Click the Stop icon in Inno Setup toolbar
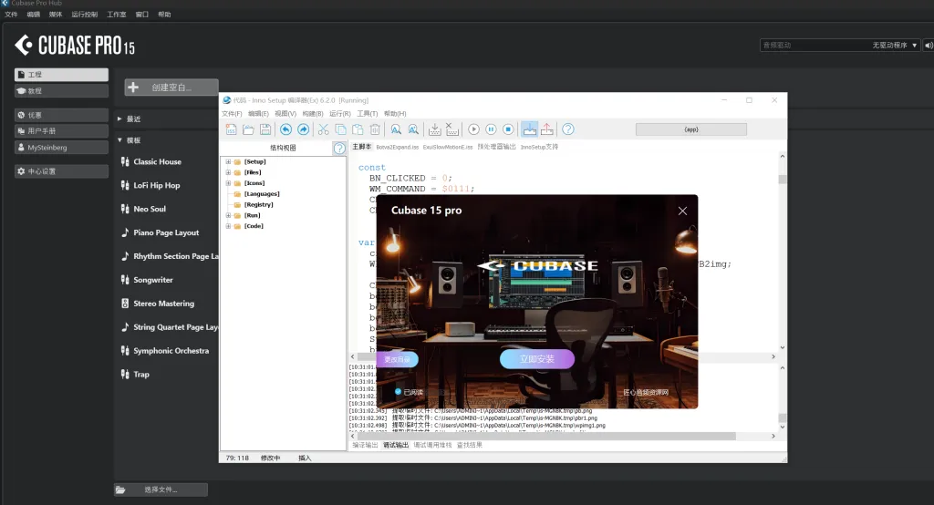This screenshot has height=505, width=934. (508, 129)
